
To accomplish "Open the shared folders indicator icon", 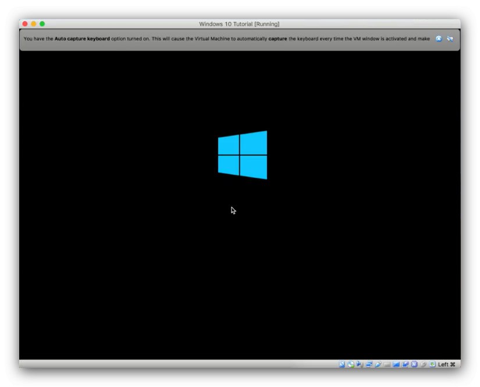I will tap(387, 364).
